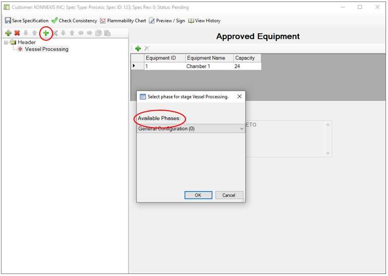
Task: Select the Vessel Processing tree item
Action: 47,49
